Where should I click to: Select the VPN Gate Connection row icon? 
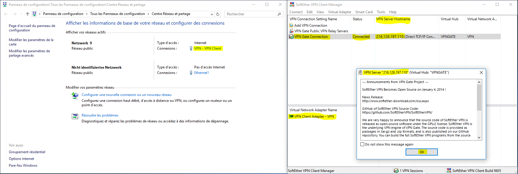291,37
